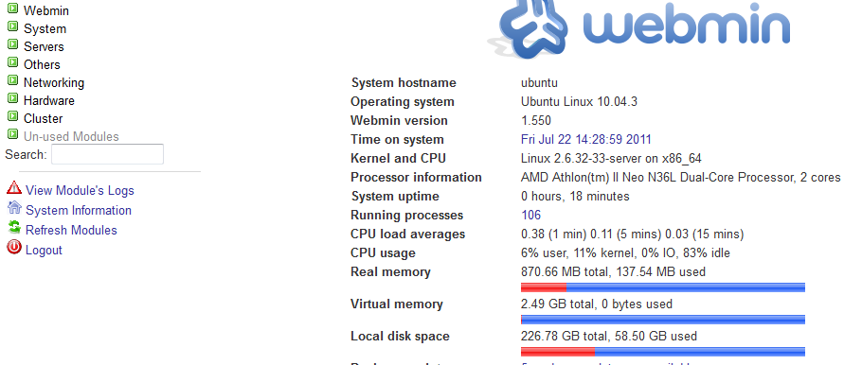Click the red warning icon for module logs
Image resolution: width=844 pixels, height=365 pixels.
pos(13,187)
